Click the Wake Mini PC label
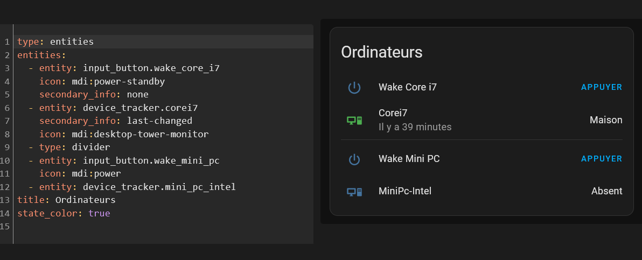 pyautogui.click(x=409, y=158)
